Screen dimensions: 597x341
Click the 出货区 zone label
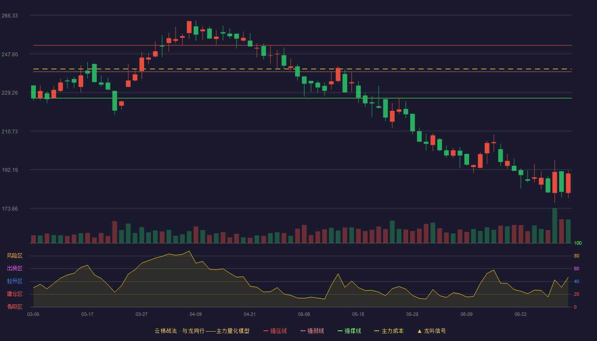(x=14, y=269)
